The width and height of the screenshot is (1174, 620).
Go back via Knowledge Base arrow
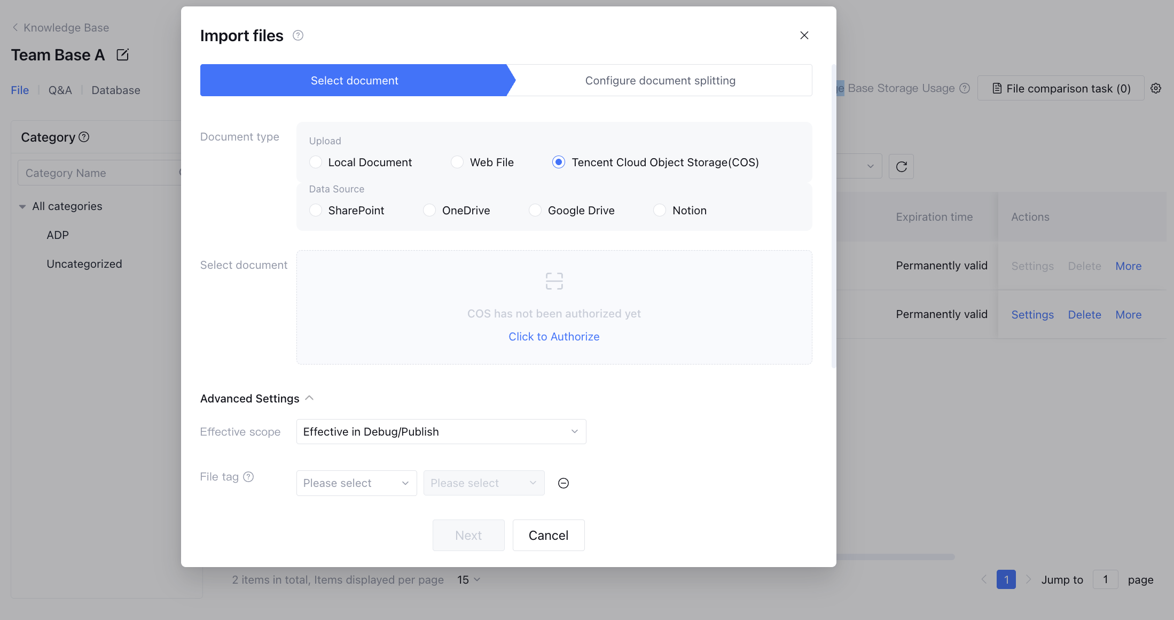15,27
